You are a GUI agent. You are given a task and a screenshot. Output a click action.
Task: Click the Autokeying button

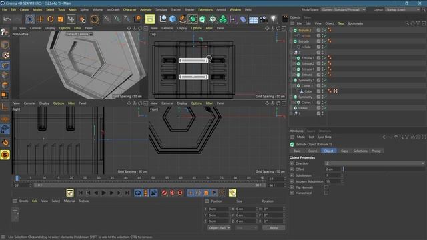point(172,193)
